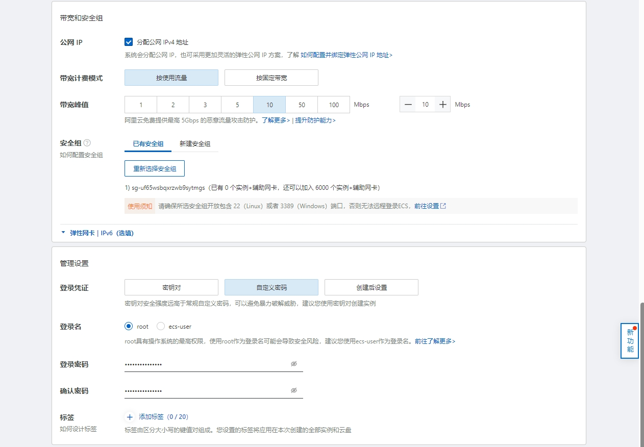
Task: Show the 登录密码 password using the eye icon
Action: click(x=293, y=363)
